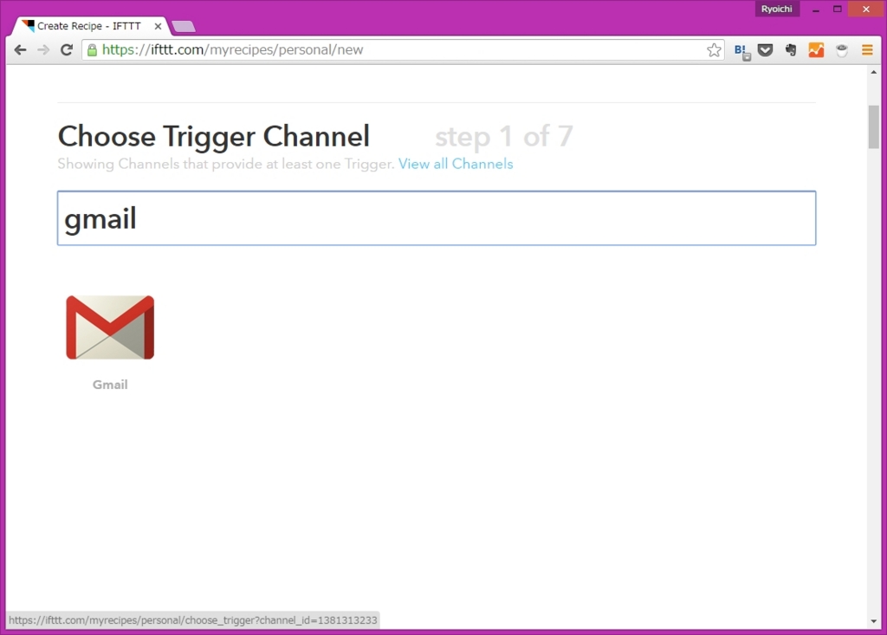Open the Evernote elephant extension icon
Viewport: 887px width, 635px height.
791,50
